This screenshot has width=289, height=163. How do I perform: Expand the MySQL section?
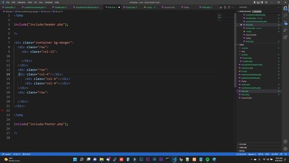[242, 151]
